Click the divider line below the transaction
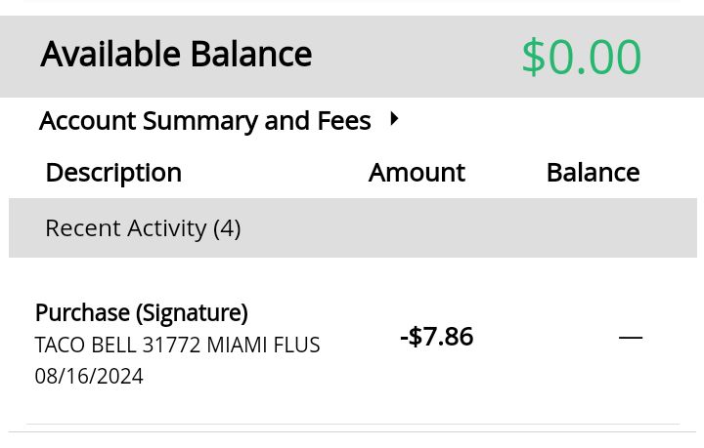704x448 pixels. [352, 425]
